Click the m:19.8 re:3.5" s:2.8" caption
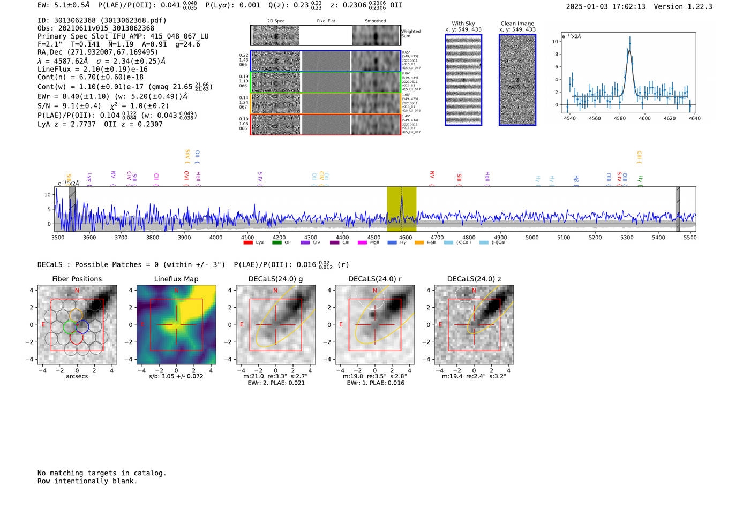 pyautogui.click(x=375, y=376)
